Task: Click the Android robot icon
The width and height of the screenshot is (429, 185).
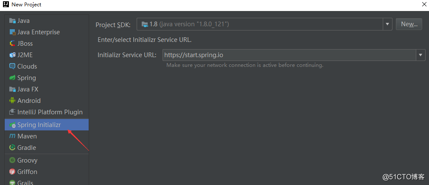Action: 12,101
